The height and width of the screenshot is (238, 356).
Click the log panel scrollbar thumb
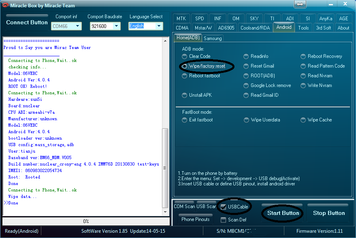165,168
